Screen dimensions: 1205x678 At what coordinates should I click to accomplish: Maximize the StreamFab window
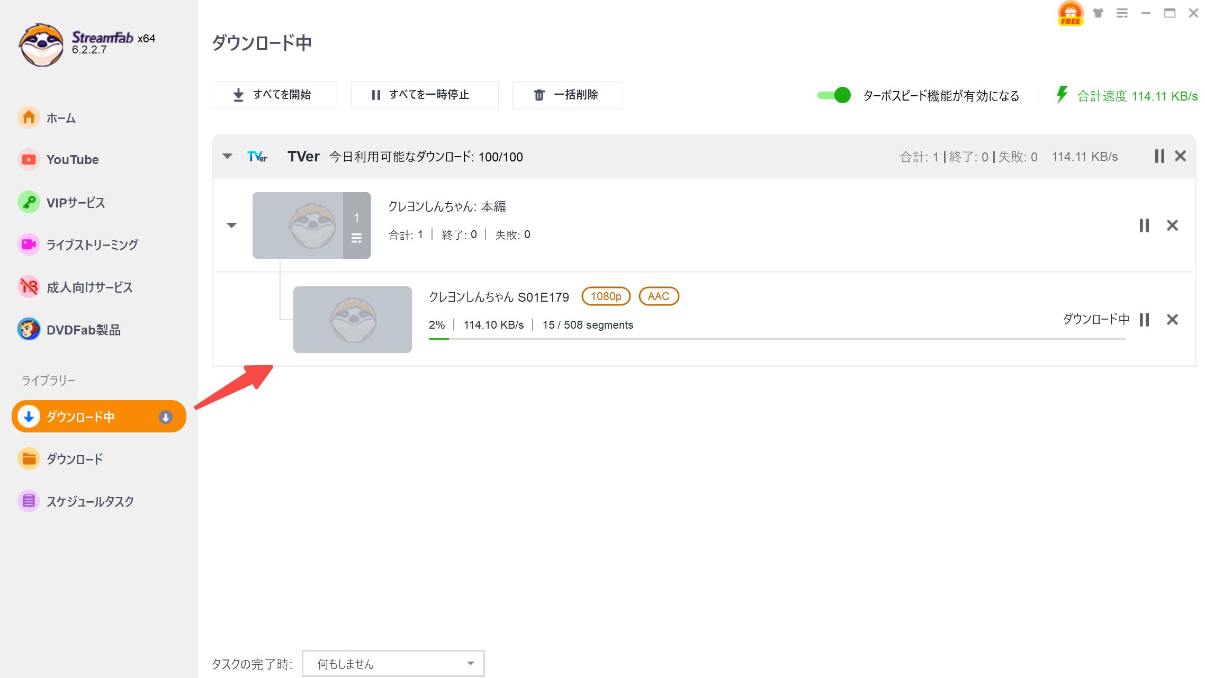pos(1170,13)
